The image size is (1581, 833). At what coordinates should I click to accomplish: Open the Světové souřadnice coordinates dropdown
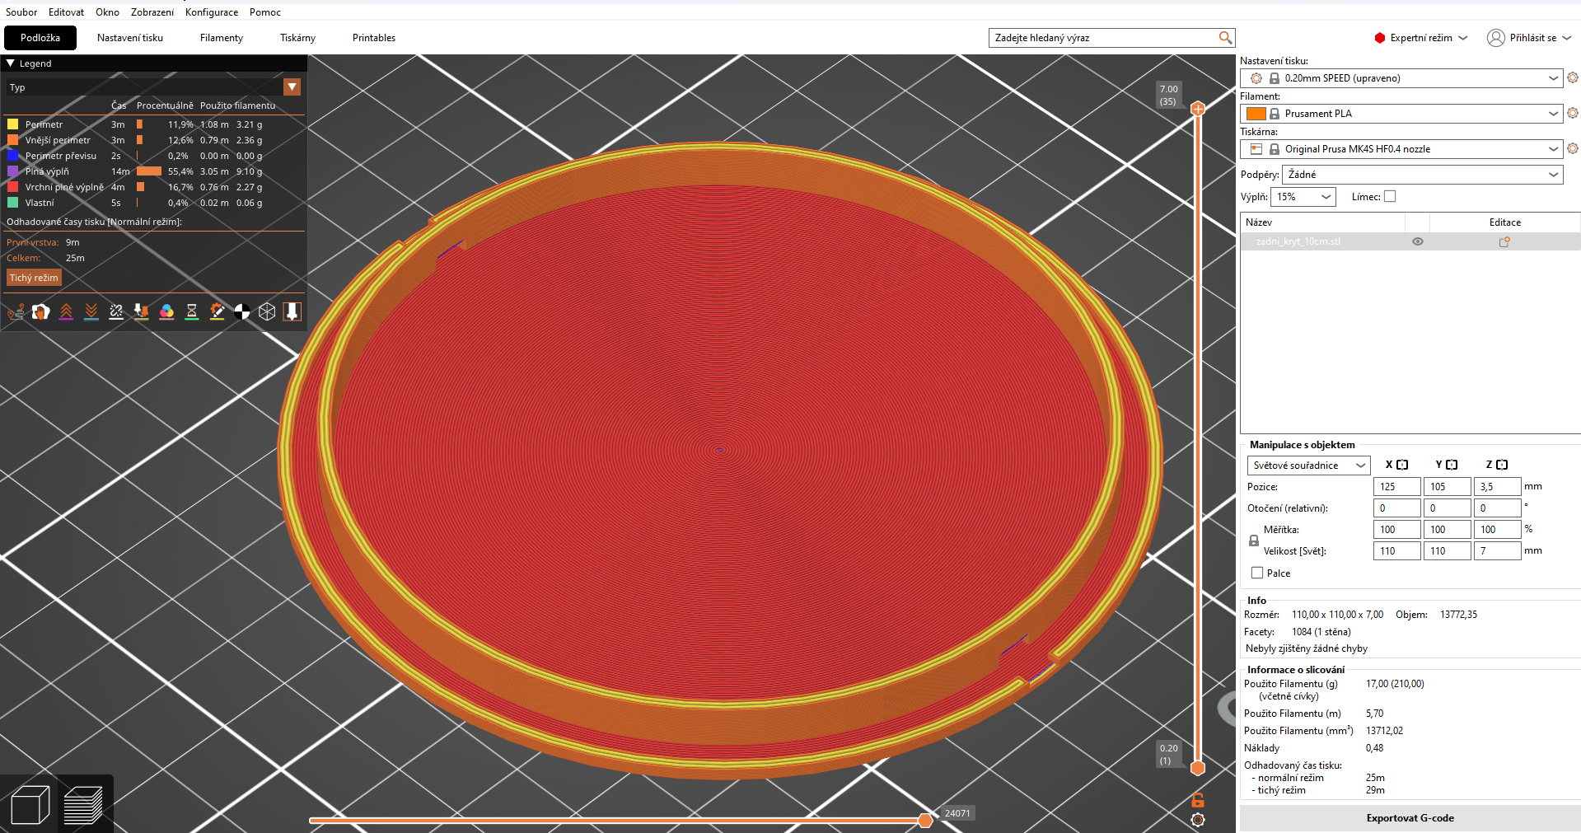[x=1308, y=466]
